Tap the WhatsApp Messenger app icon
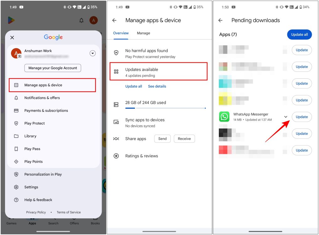This screenshot has width=319, height=235. point(224,117)
